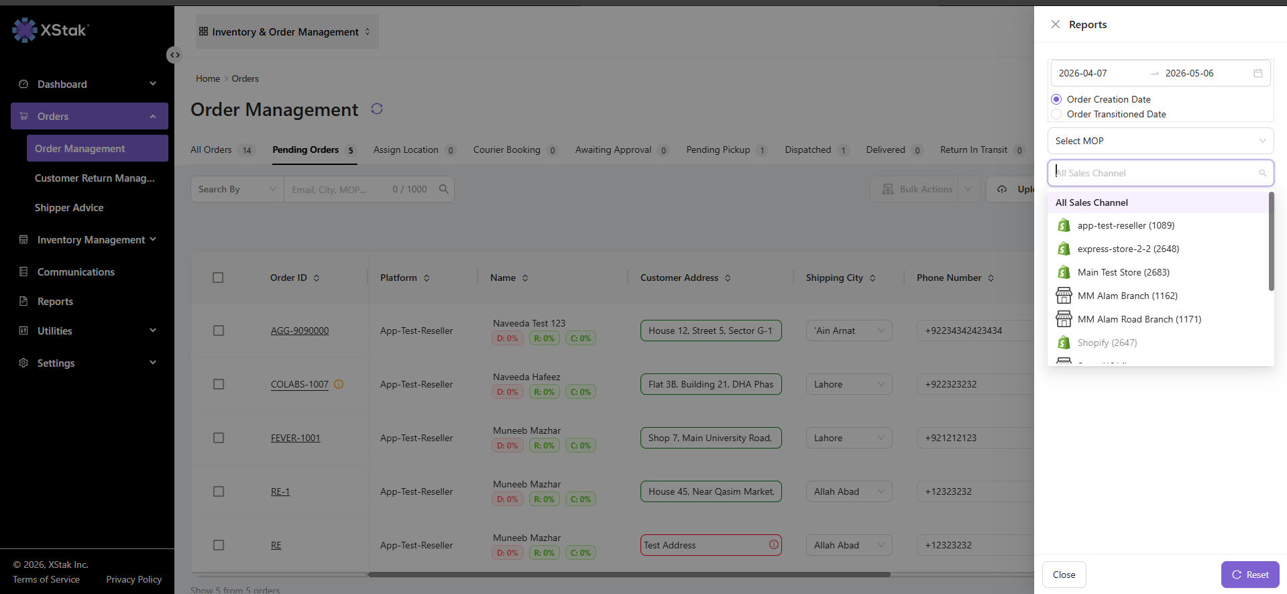Select the Order Creation Date radio button
1287x594 pixels.
(x=1056, y=99)
